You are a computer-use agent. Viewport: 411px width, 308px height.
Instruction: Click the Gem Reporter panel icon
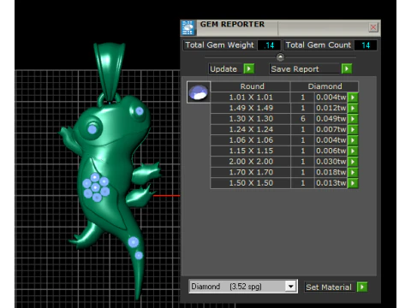tap(188, 27)
